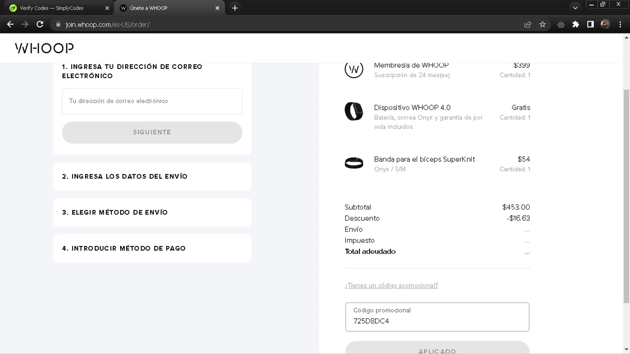Image resolution: width=630 pixels, height=354 pixels.
Task: Click the Membresía de WHOOP item name
Action: coord(411,66)
